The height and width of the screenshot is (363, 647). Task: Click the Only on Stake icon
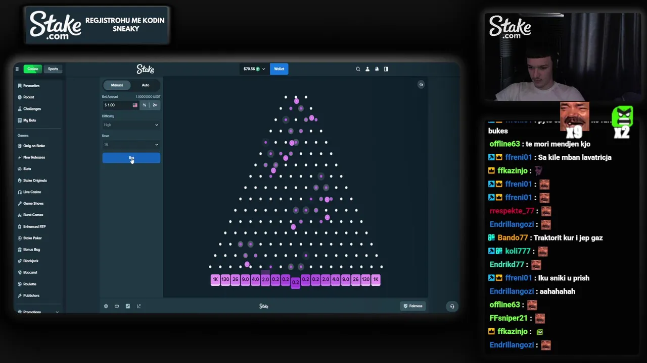[20, 146]
